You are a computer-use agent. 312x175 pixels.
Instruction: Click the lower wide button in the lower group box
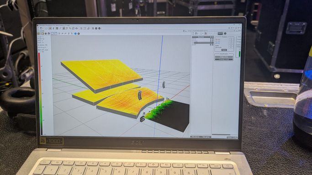224,59
